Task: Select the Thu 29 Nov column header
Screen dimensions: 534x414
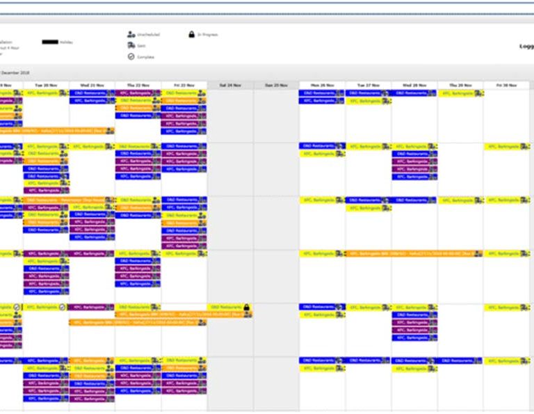Action: (460, 85)
